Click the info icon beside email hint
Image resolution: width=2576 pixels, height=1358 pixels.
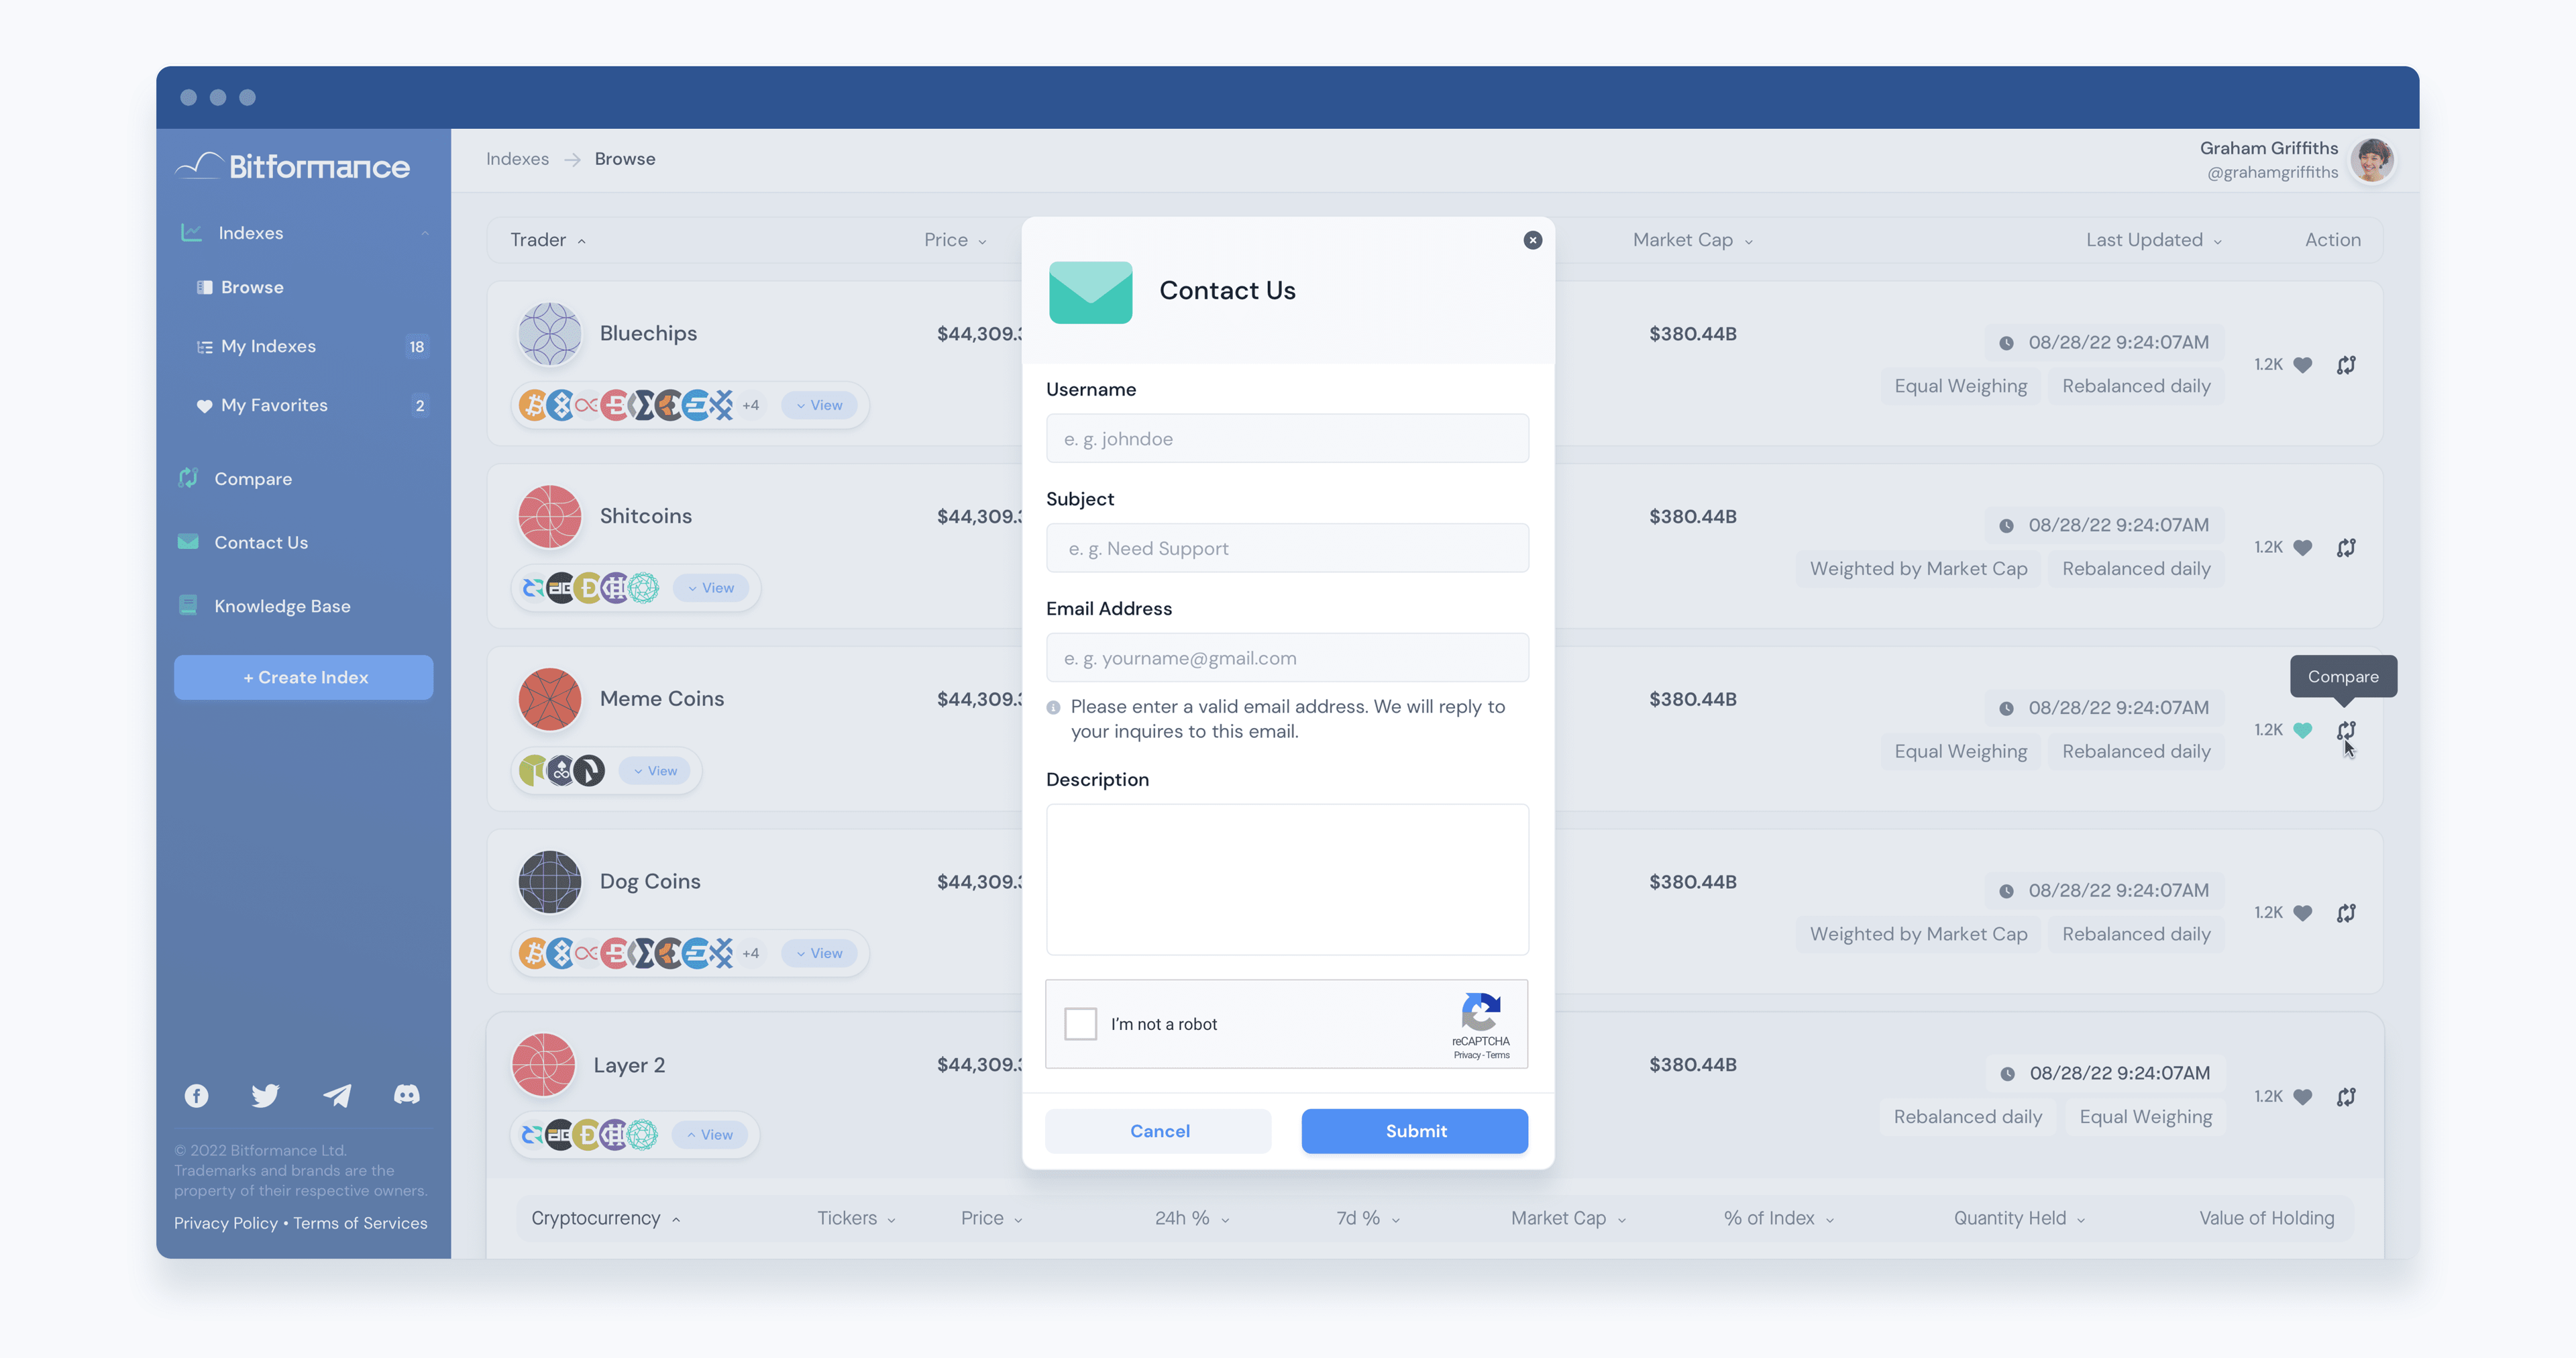[1053, 708]
